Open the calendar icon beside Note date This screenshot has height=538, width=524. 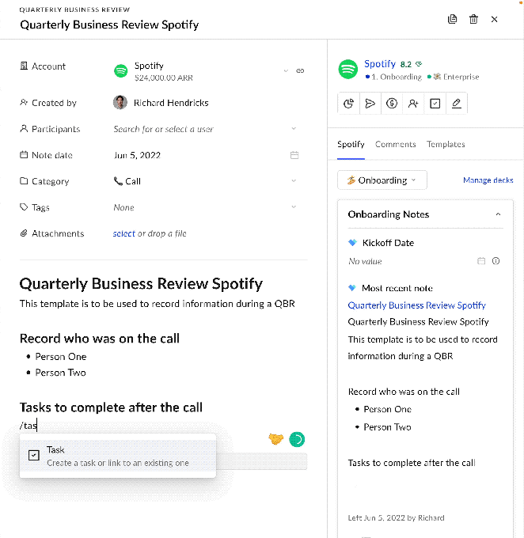[294, 155]
